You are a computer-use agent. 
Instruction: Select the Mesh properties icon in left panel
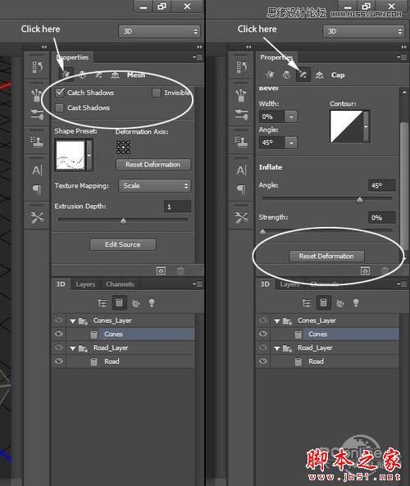[66, 75]
